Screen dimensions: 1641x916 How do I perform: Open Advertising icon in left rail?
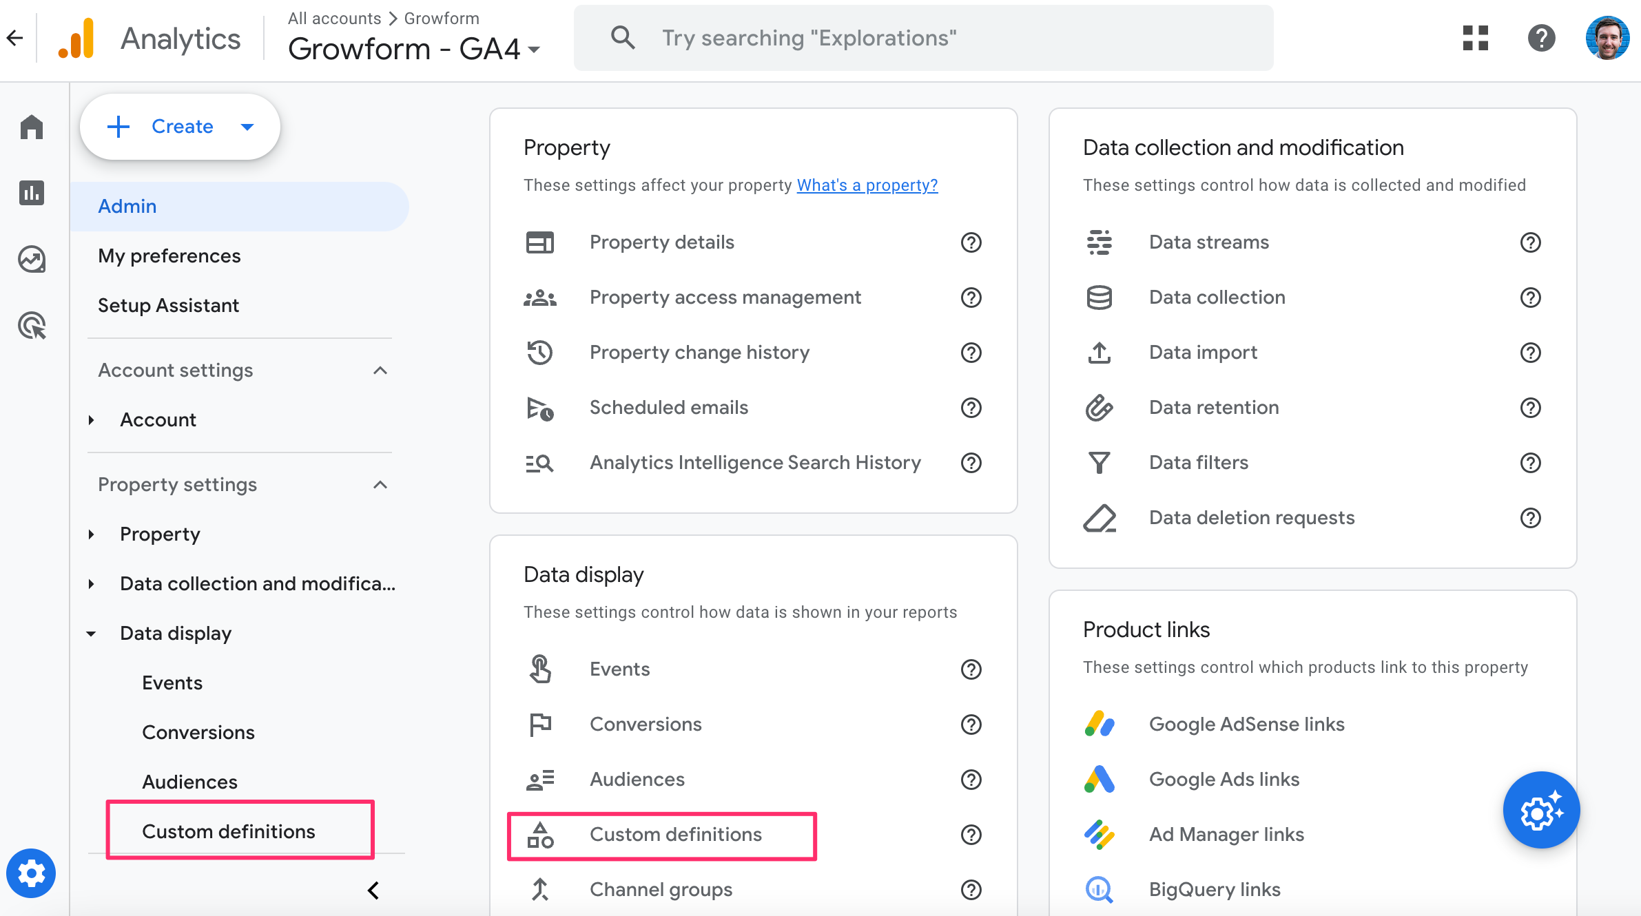pos(32,325)
